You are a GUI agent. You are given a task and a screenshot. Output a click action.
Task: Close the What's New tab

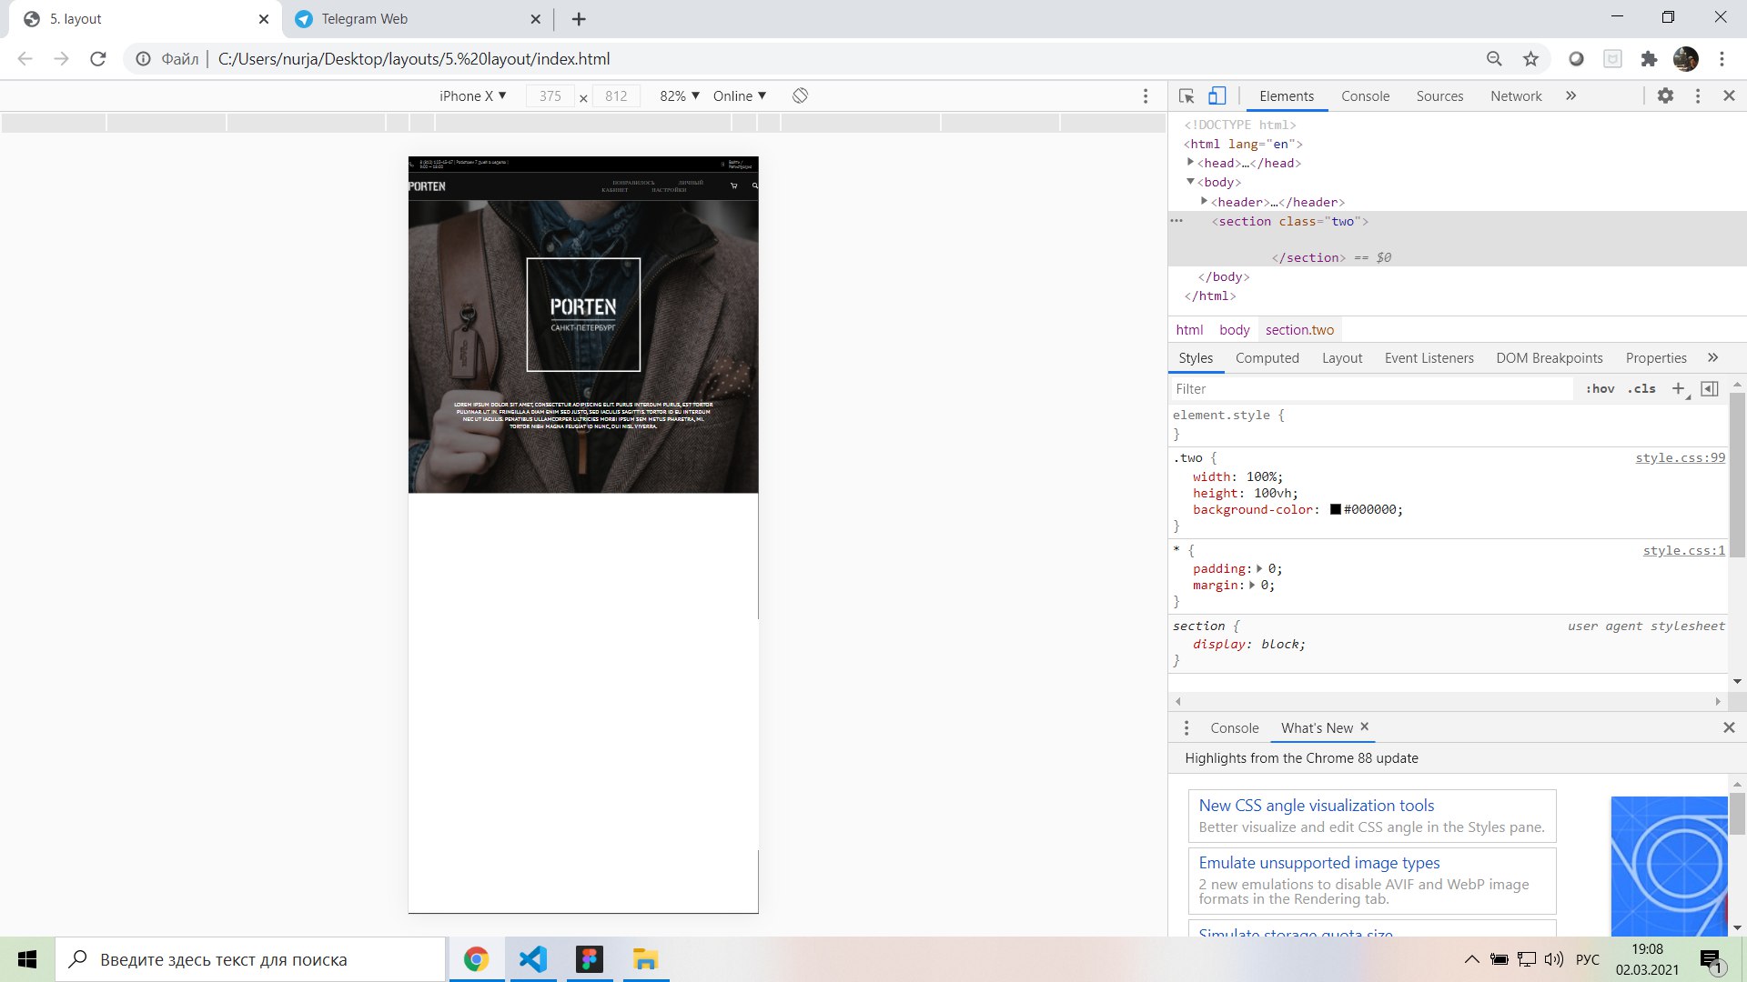click(1364, 726)
